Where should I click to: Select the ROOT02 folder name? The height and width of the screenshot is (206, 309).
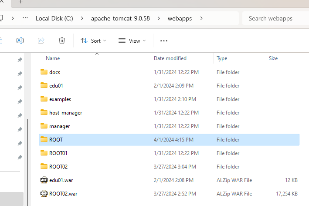pos(58,167)
